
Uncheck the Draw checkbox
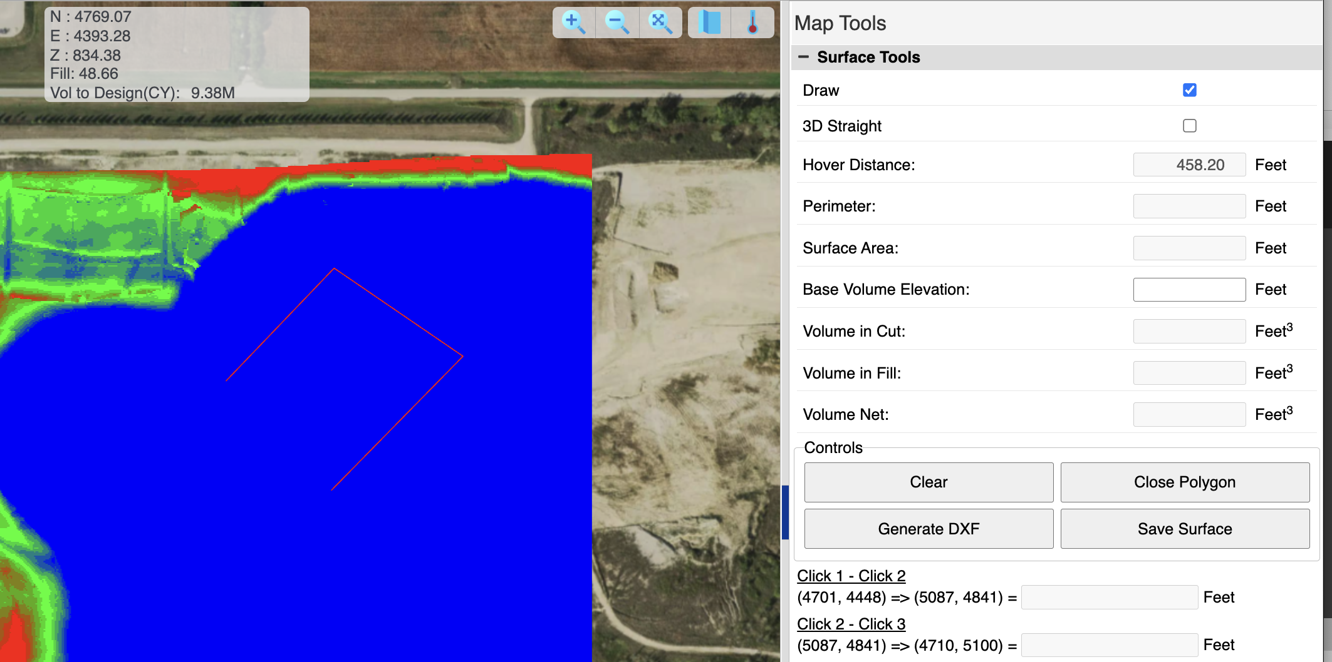(x=1189, y=90)
